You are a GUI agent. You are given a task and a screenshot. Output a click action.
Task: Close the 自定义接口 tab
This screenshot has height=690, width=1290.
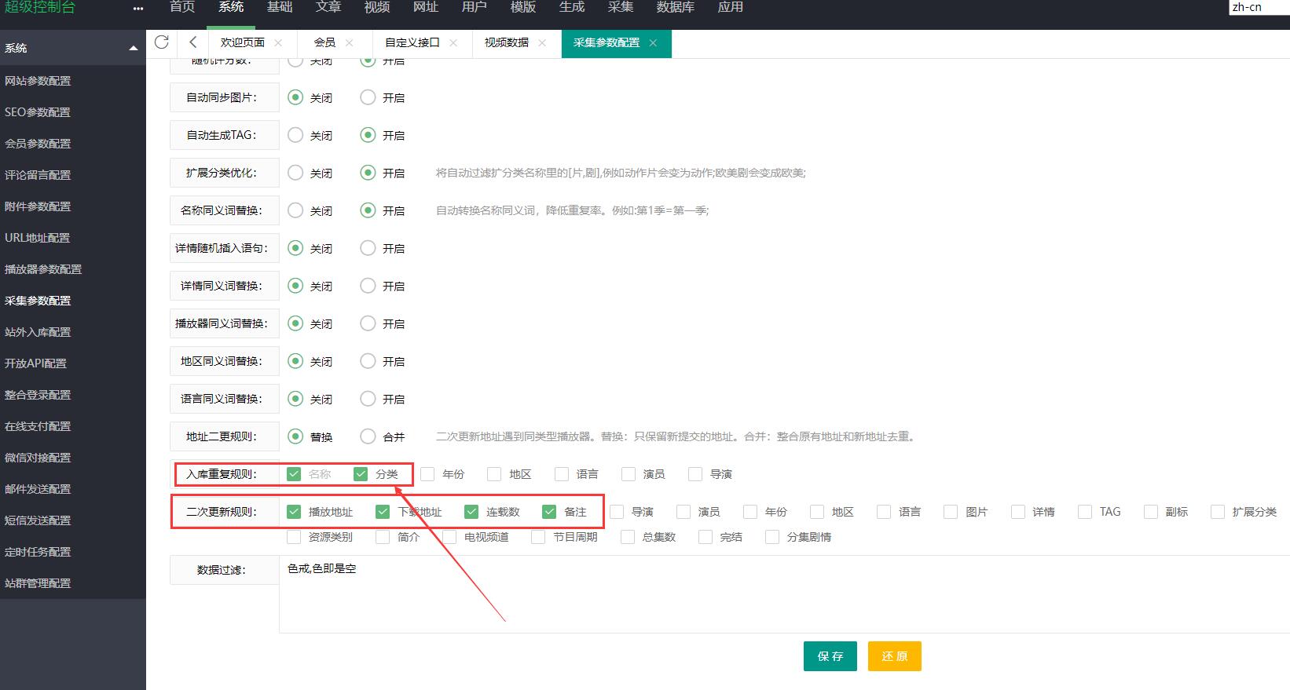point(453,43)
